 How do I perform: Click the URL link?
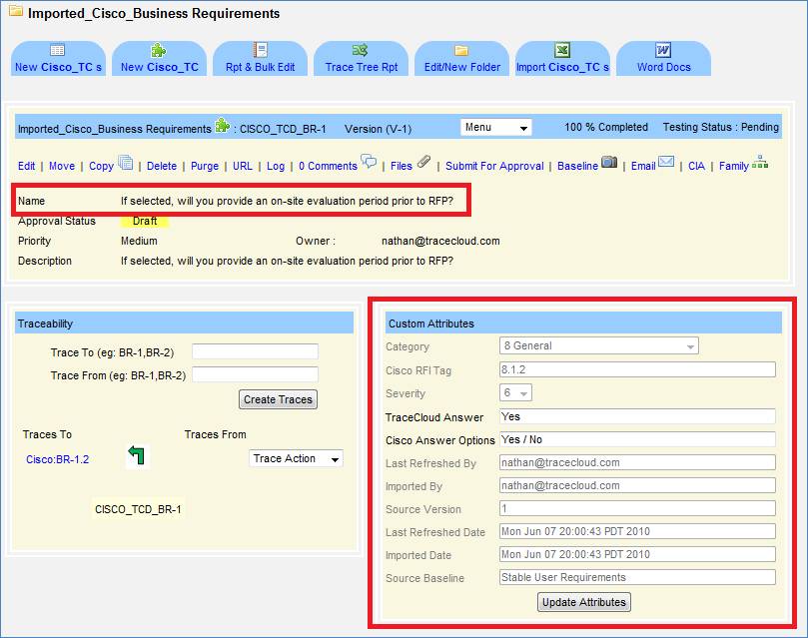pyautogui.click(x=242, y=166)
